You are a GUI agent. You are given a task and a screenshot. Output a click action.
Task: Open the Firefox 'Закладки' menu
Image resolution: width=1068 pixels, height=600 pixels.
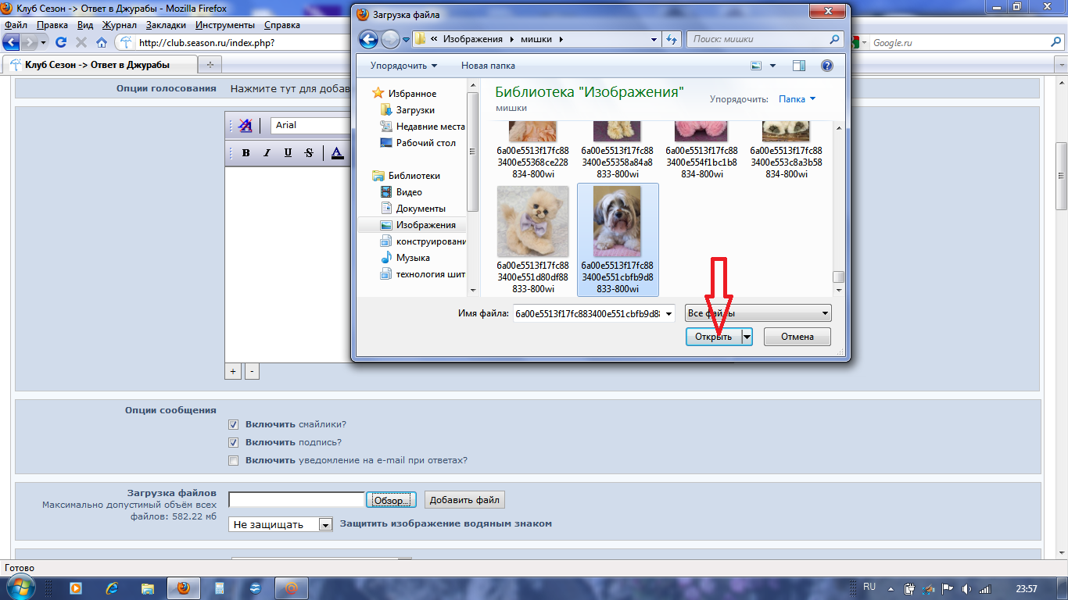[x=166, y=25]
